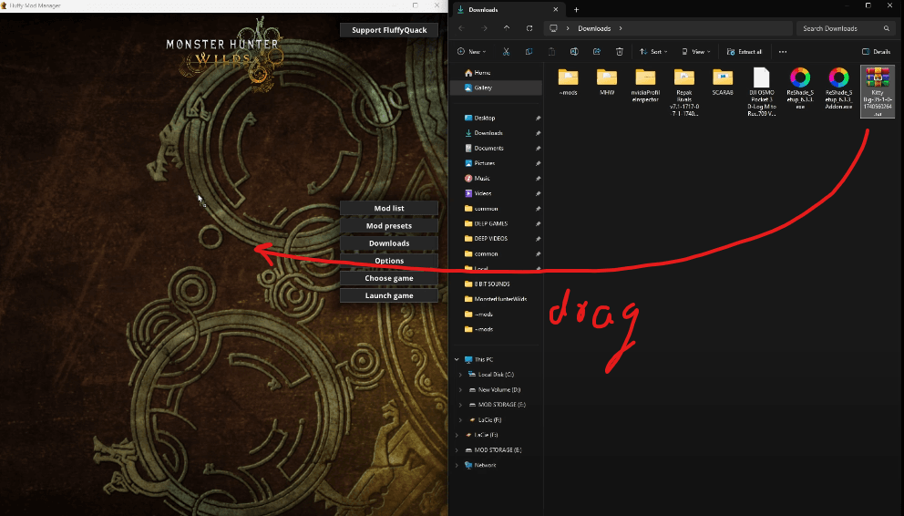Screen dimensions: 904x516
Task: Close the Downloads tab
Action: 556,10
